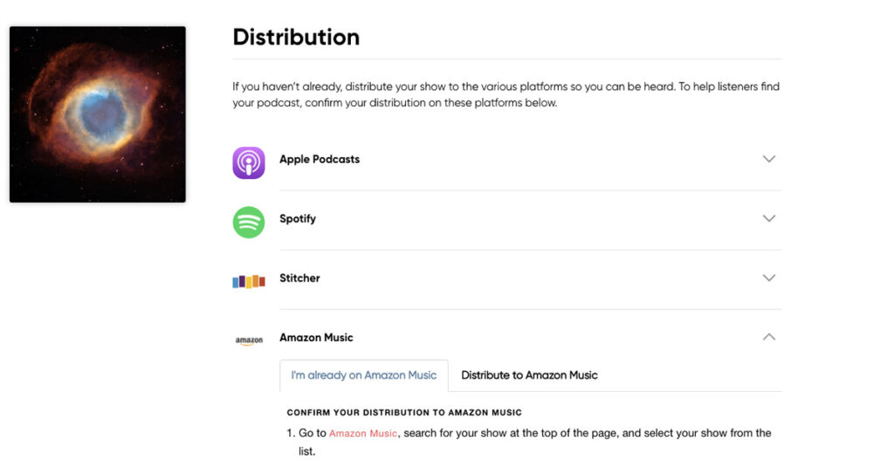Screen dimensions: 894x468
Task: Click the Spotify row label
Action: coord(298,218)
